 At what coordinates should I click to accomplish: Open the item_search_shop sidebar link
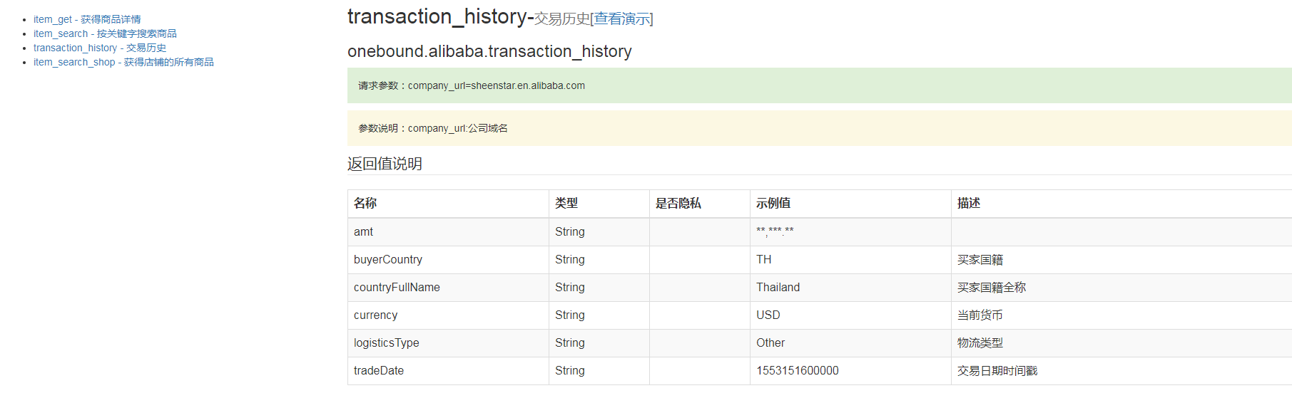[x=123, y=62]
